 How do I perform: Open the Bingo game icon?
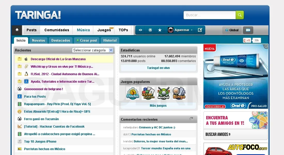click(x=179, y=93)
